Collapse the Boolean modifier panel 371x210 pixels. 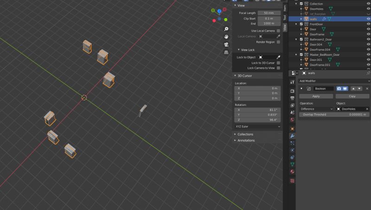301,89
